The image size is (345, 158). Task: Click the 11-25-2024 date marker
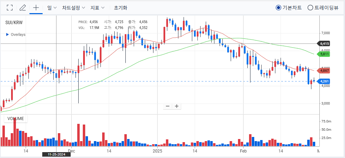[x=56, y=155]
